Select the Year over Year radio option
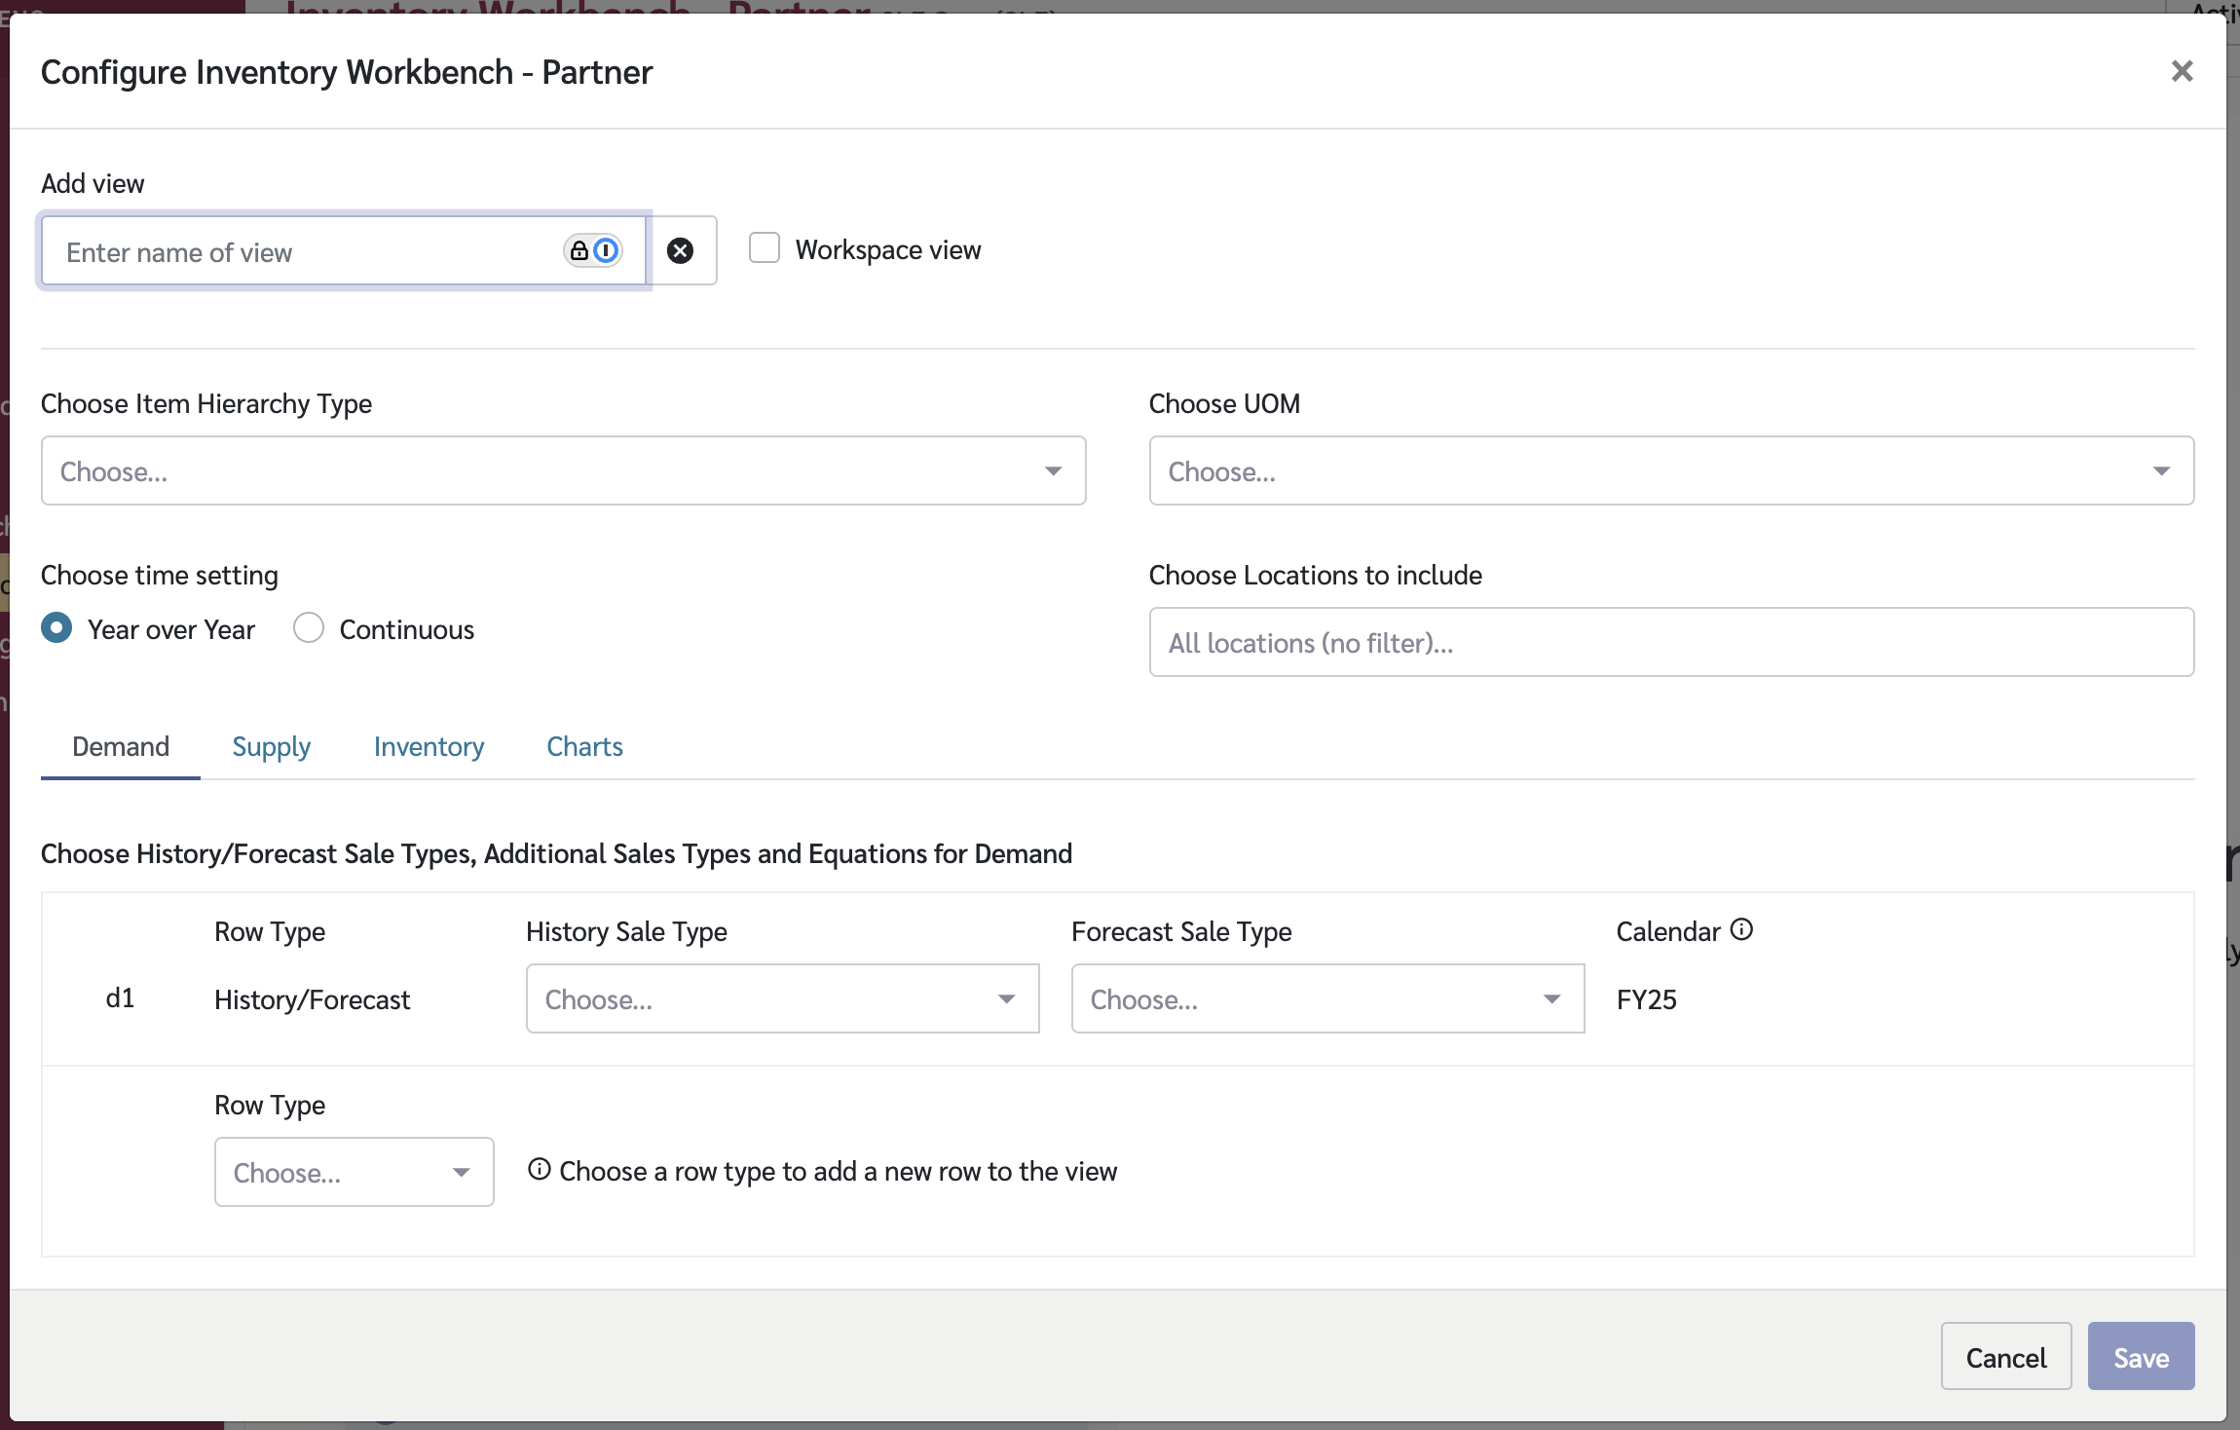Screen dimensions: 2240x1430 click(x=57, y=628)
